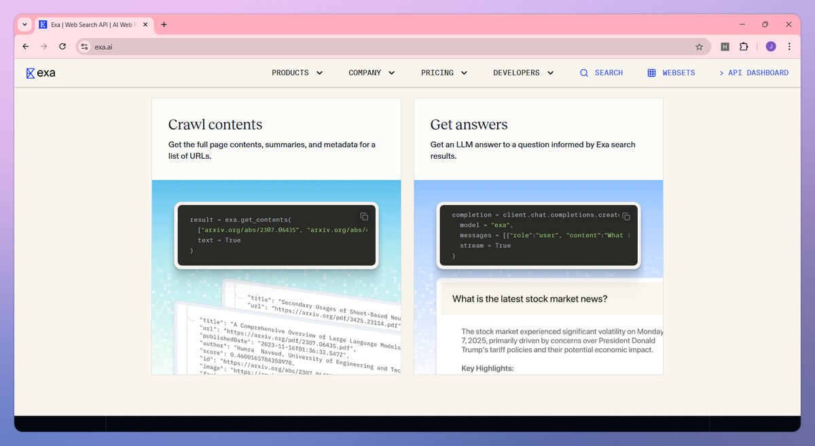Copy the chat completions code snippet
This screenshot has width=815, height=446.
(626, 217)
